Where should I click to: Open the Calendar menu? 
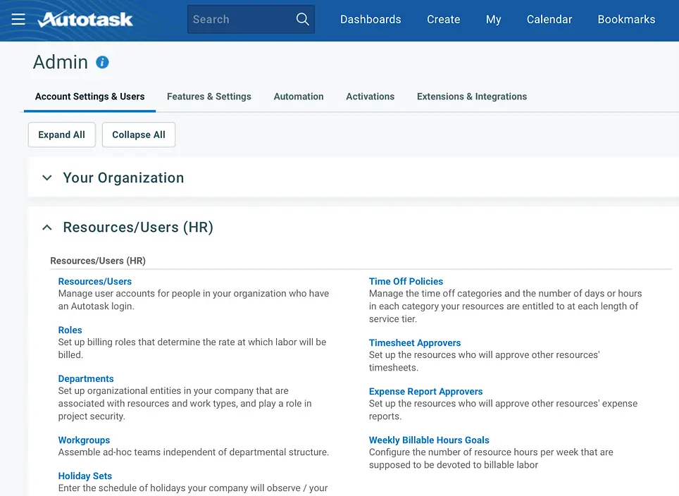coord(549,20)
